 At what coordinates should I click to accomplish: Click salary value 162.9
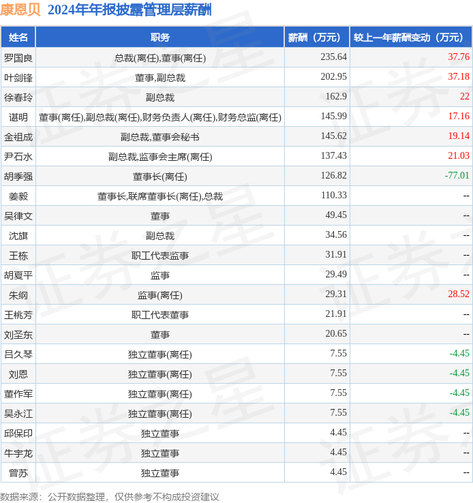(336, 96)
